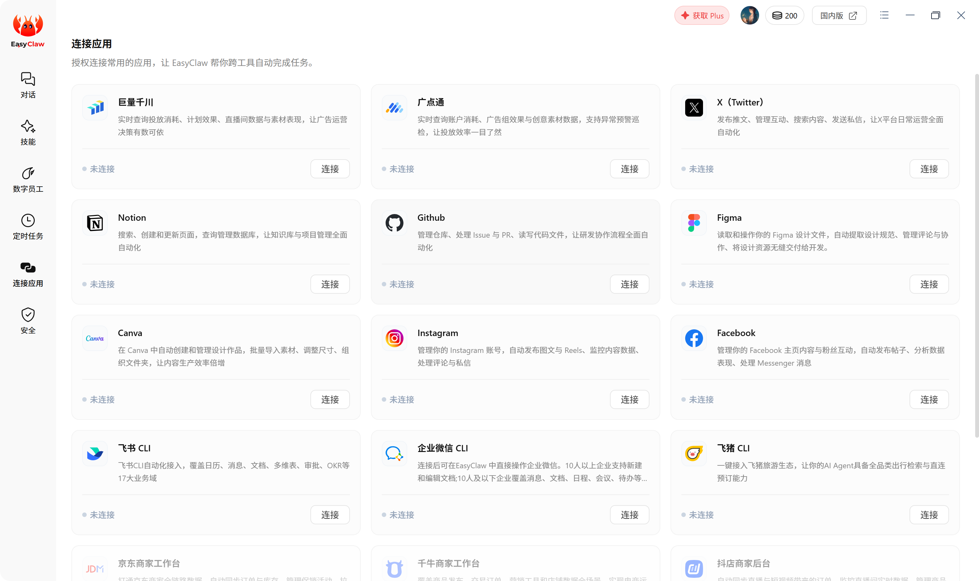Click the 广点通 card title
The image size is (979, 581).
431,102
